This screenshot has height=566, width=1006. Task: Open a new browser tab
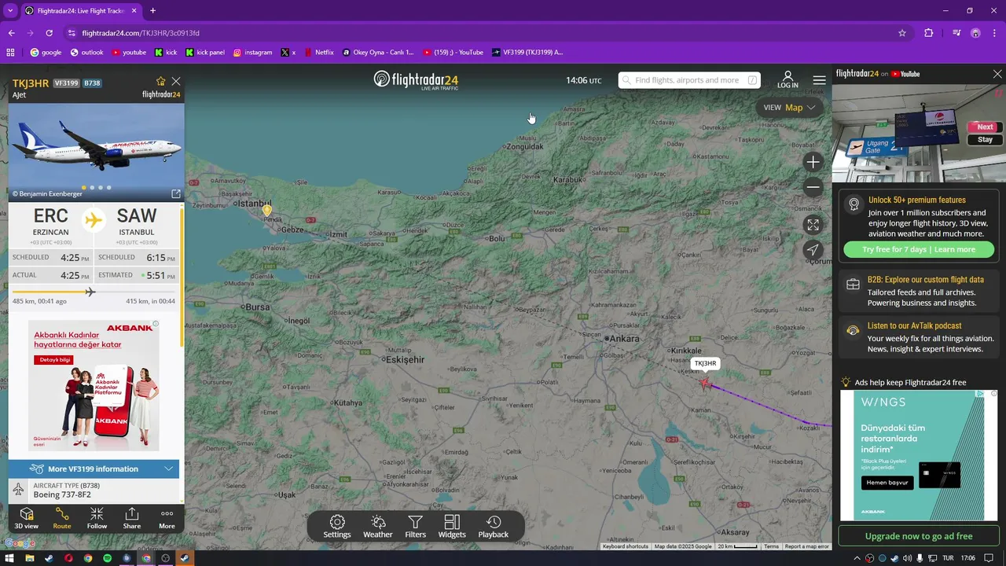[x=152, y=11]
